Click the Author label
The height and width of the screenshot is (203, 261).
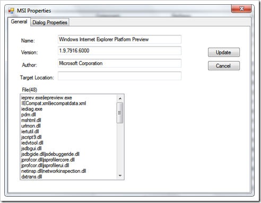[29, 65]
